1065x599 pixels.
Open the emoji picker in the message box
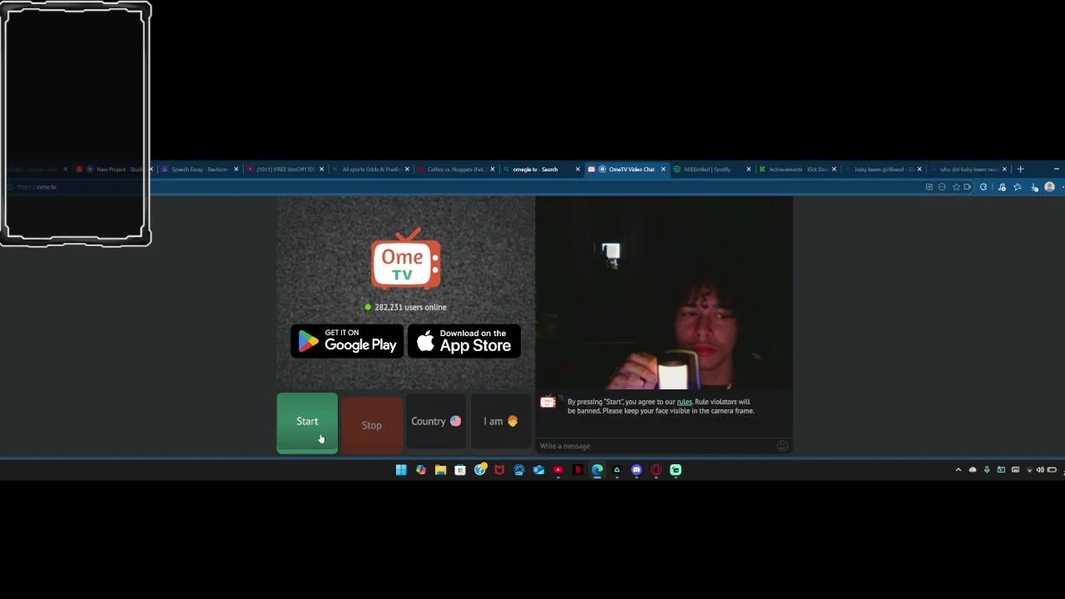click(x=782, y=446)
